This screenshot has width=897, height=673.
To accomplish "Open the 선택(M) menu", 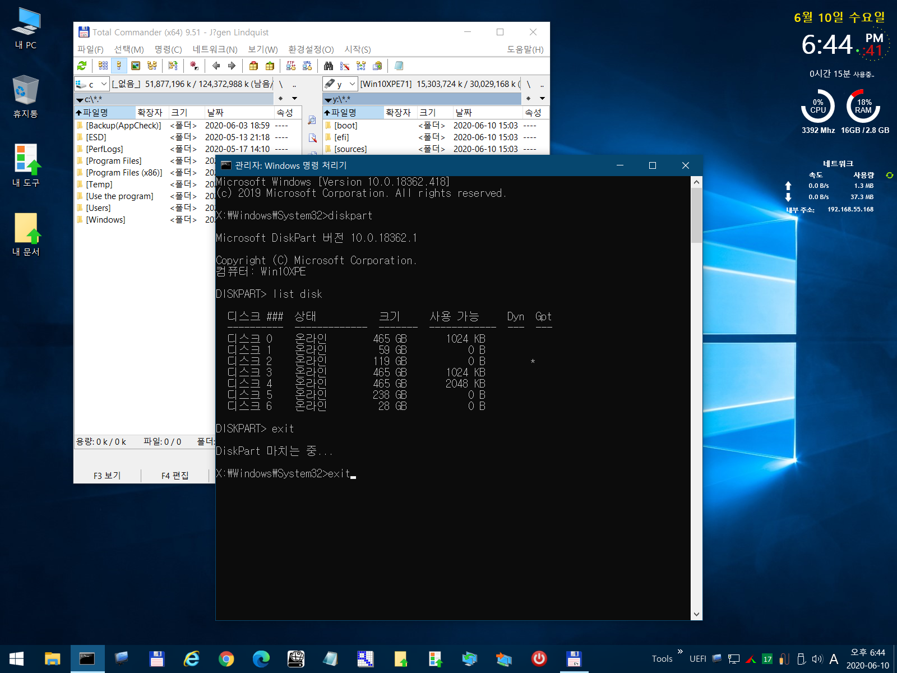I will (x=129, y=49).
